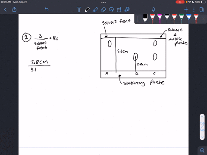This screenshot has height=155, width=207.
Task: Grab the pen tray drag handle
Action: [138, 19]
